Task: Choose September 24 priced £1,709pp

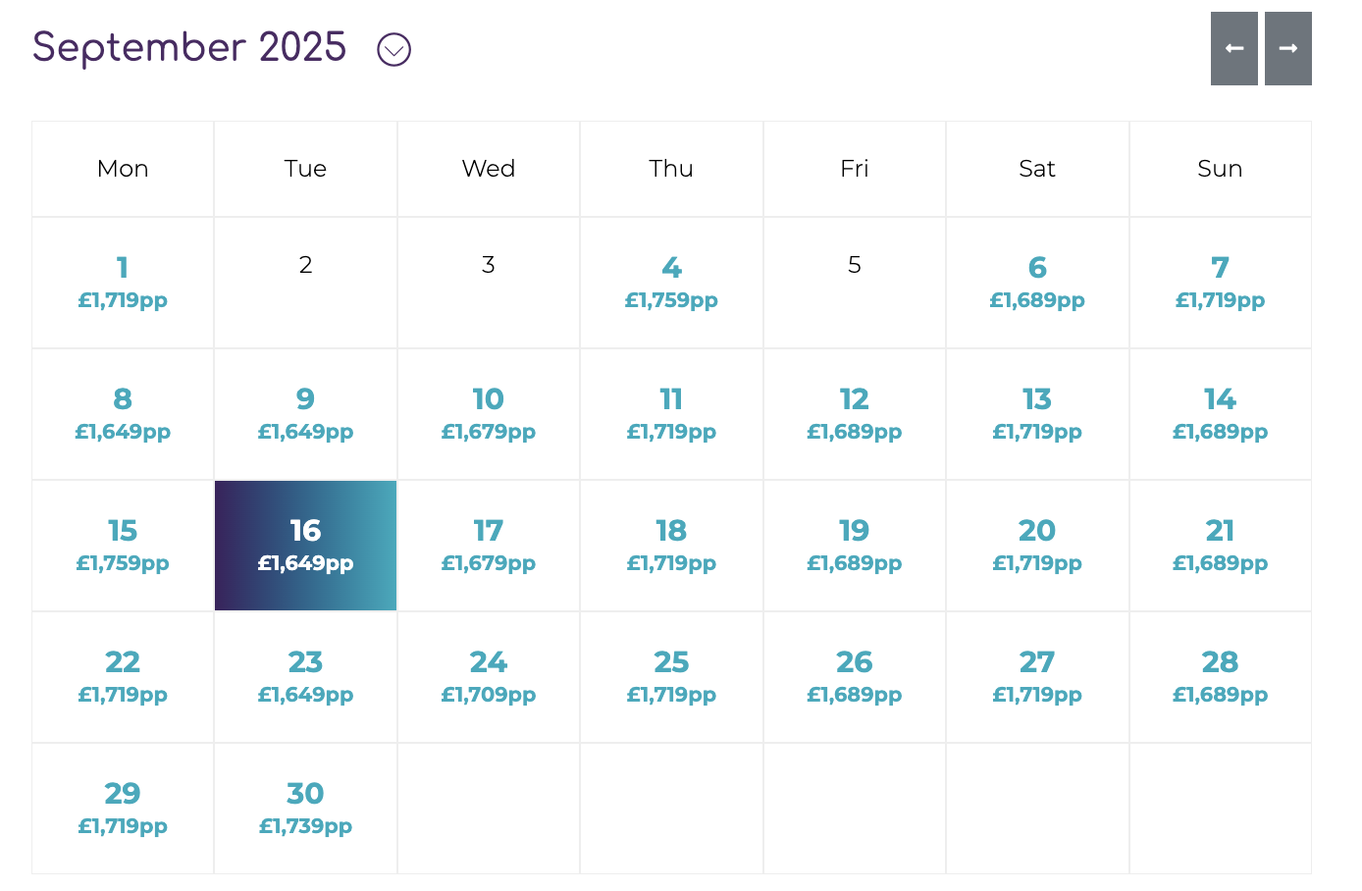Action: pos(489,677)
